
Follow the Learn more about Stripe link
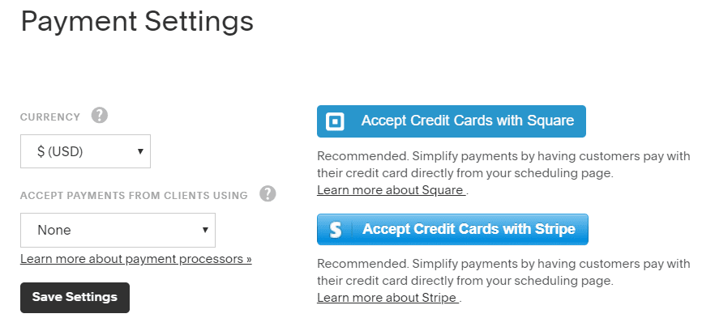[x=388, y=298]
